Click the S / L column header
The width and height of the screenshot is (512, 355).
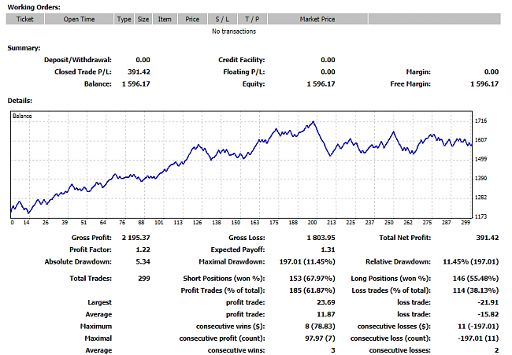coord(221,19)
